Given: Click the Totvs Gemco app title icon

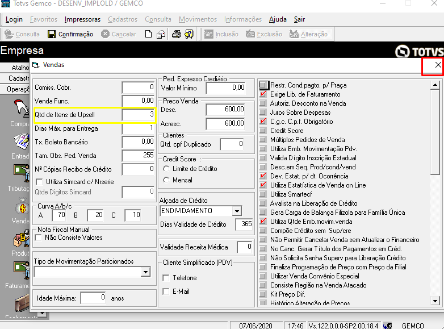Looking at the screenshot, I should coord(6,3).
